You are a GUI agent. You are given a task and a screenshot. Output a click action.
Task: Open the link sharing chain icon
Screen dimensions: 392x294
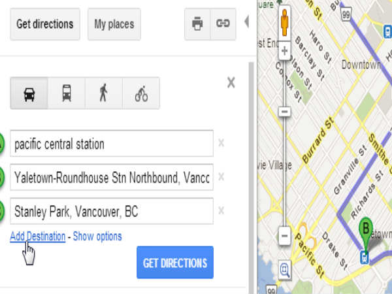coord(223,24)
